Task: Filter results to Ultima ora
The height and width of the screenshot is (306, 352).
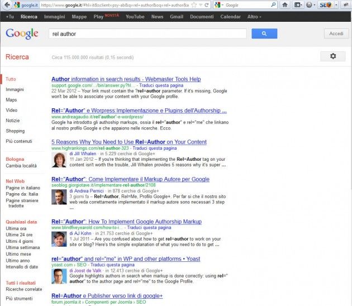Action: pos(16,228)
